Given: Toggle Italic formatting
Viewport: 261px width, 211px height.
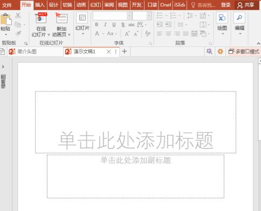Looking at the screenshot, I should (x=105, y=25).
